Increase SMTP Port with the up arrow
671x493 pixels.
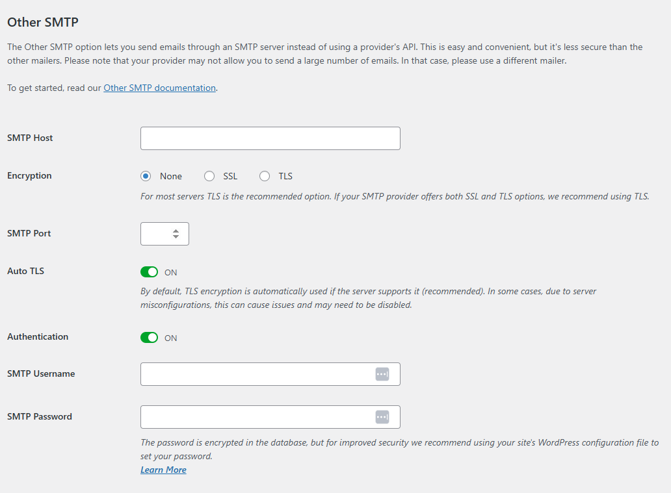click(176, 231)
